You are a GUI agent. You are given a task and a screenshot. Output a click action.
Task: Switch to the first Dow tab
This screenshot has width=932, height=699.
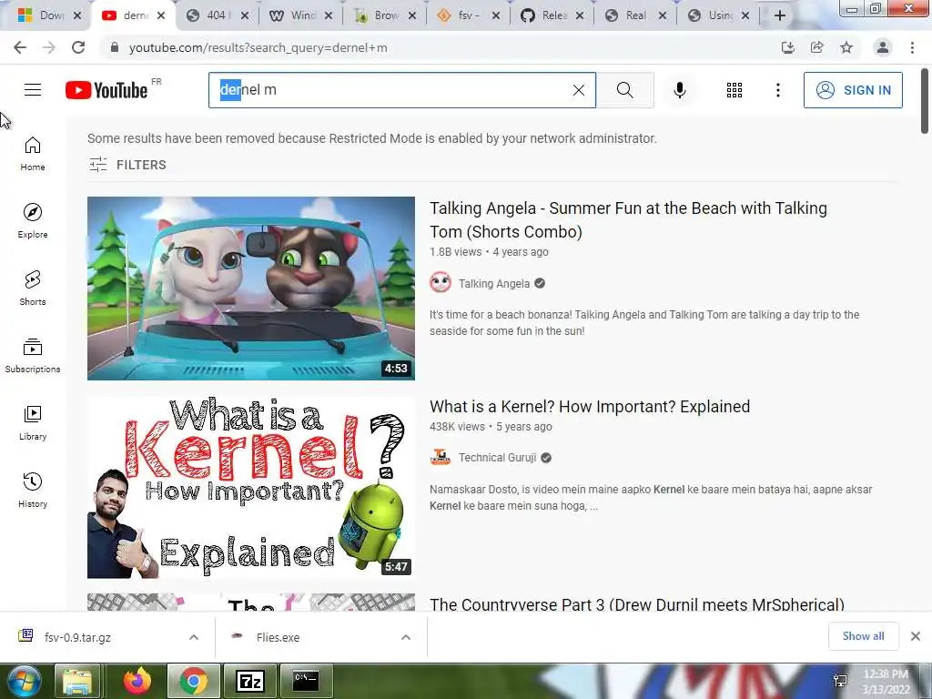coord(47,15)
